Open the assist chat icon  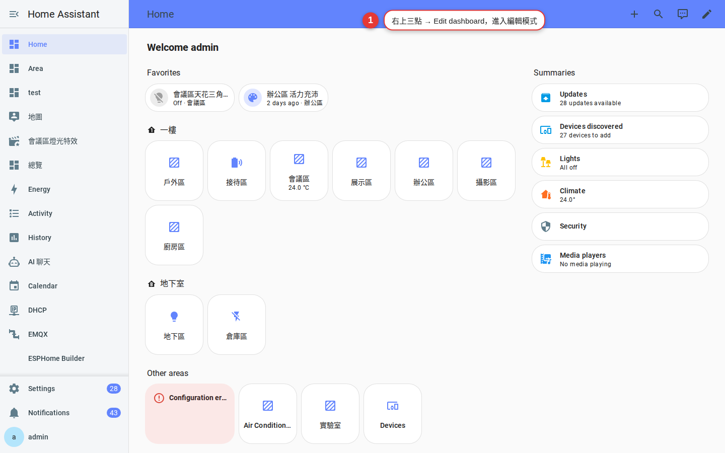(x=683, y=14)
